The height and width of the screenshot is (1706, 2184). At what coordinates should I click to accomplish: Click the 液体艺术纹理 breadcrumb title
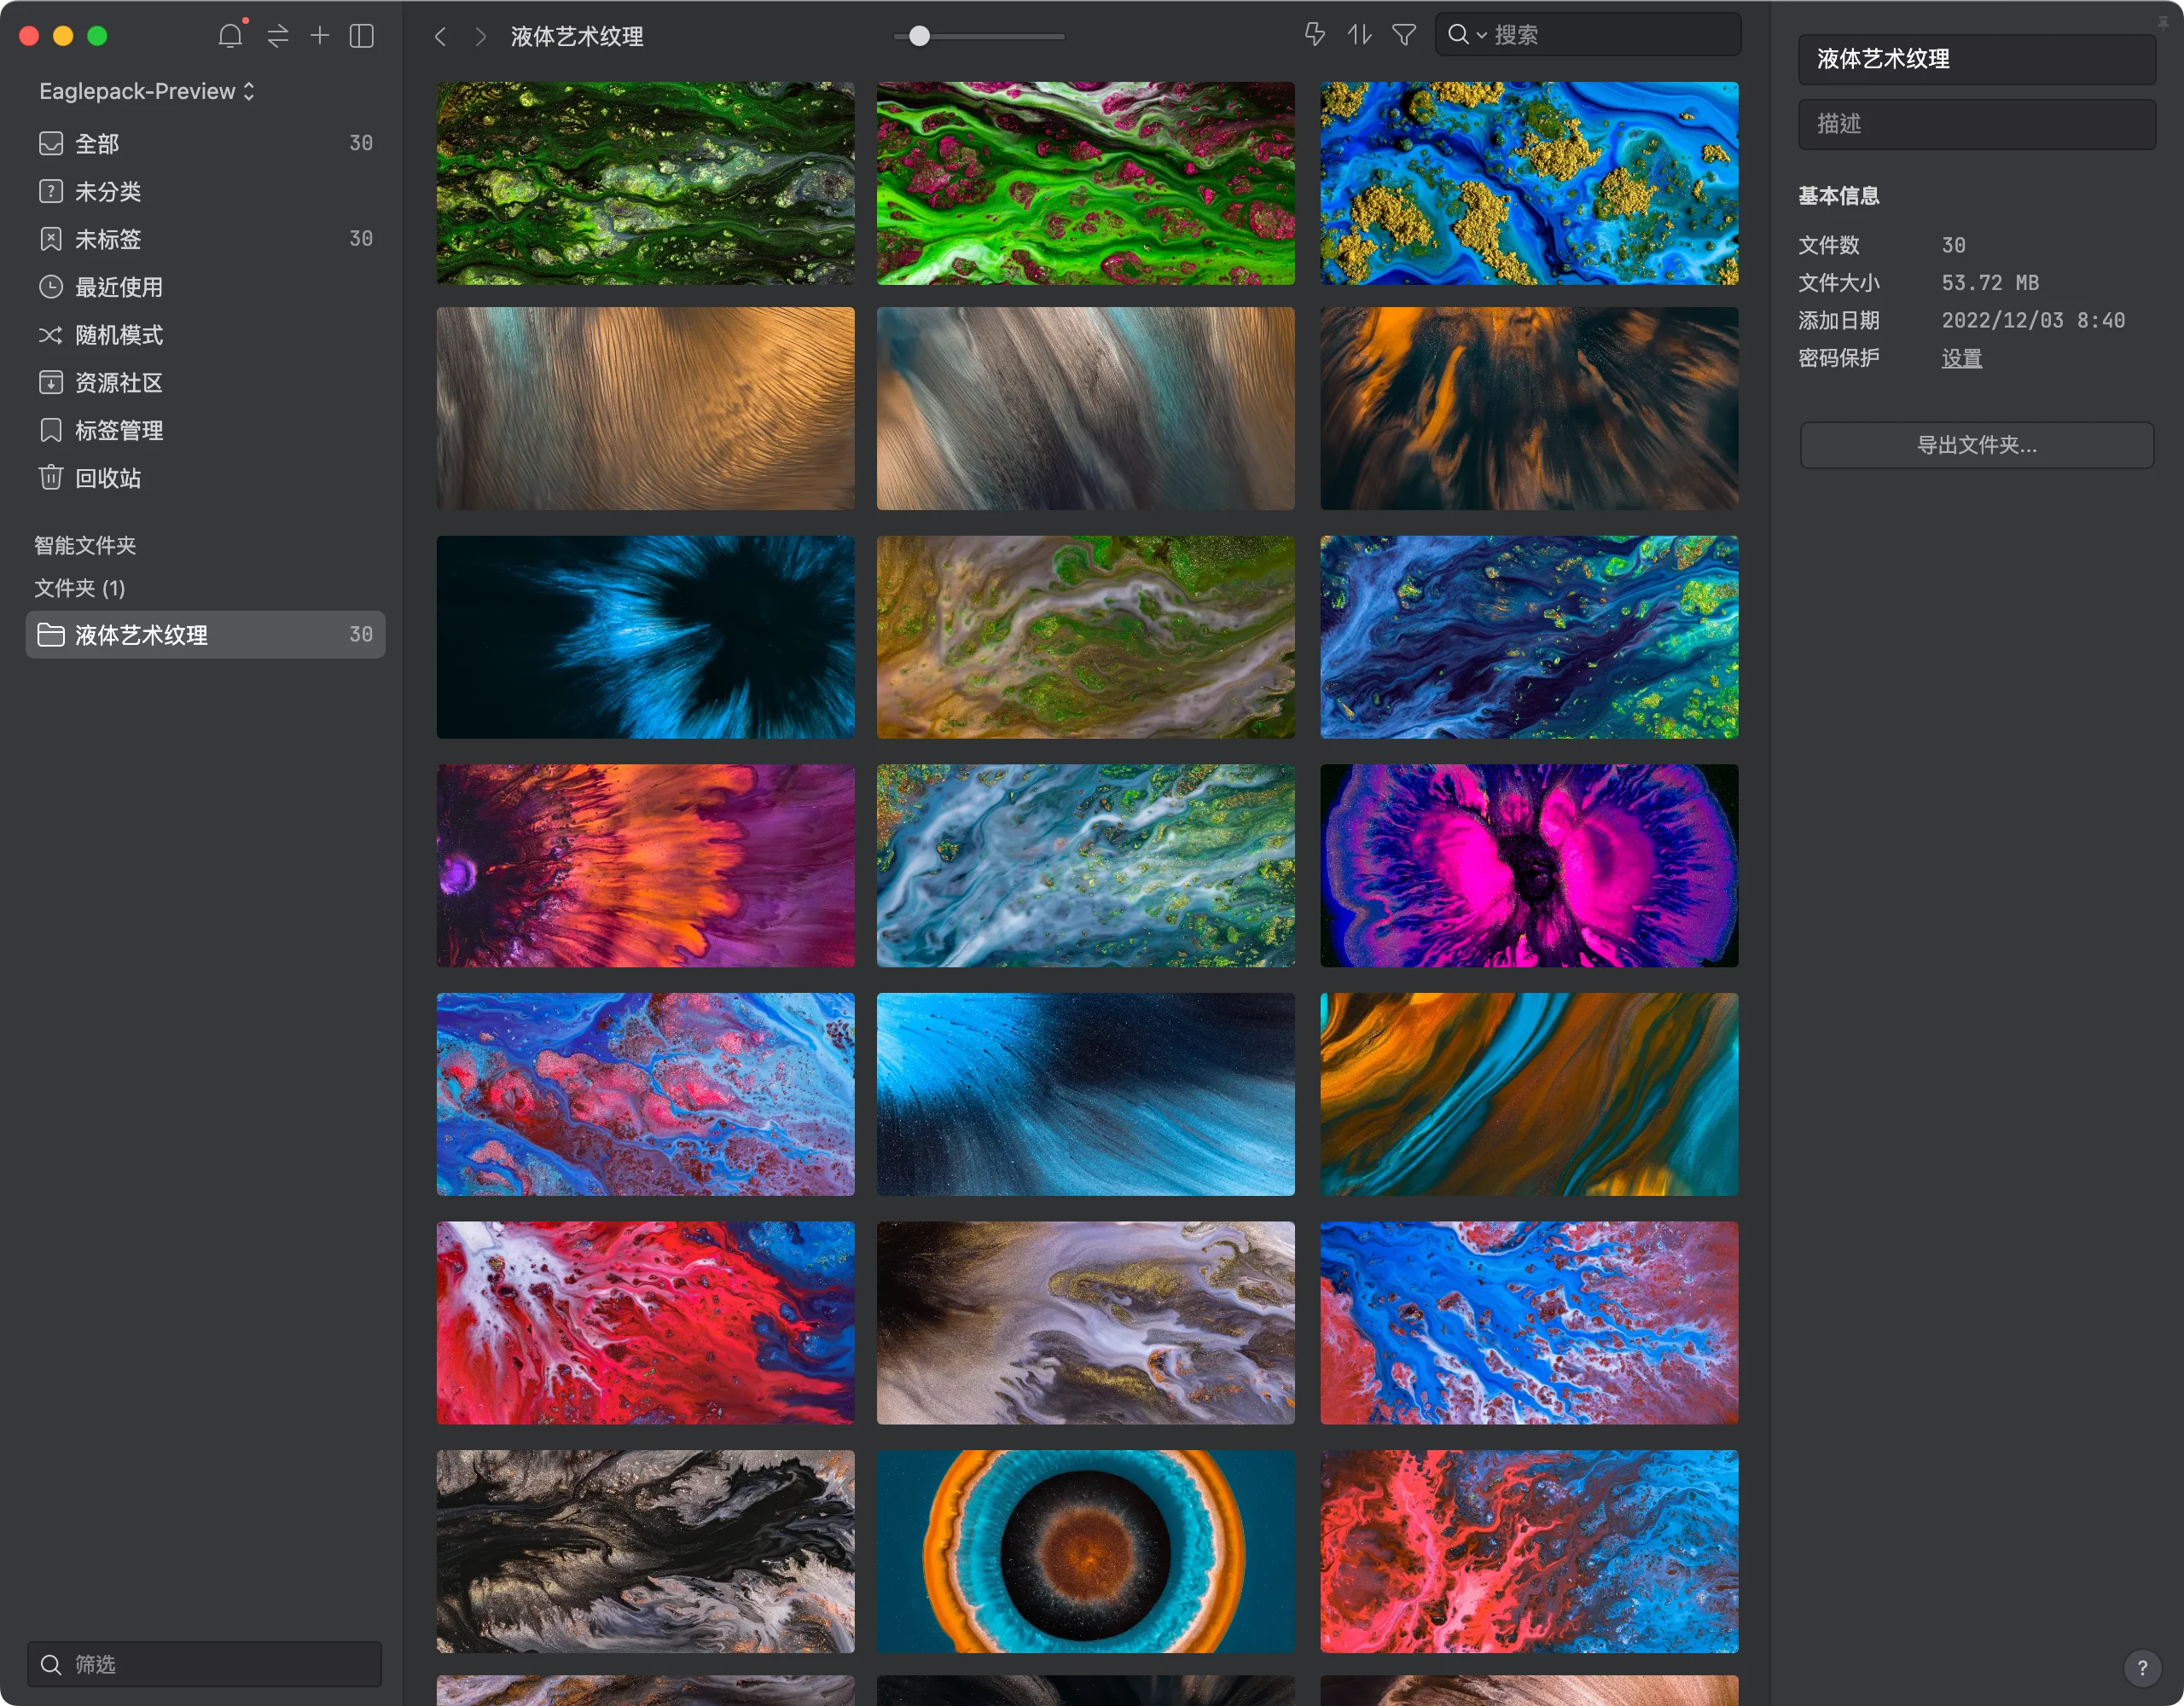[577, 37]
